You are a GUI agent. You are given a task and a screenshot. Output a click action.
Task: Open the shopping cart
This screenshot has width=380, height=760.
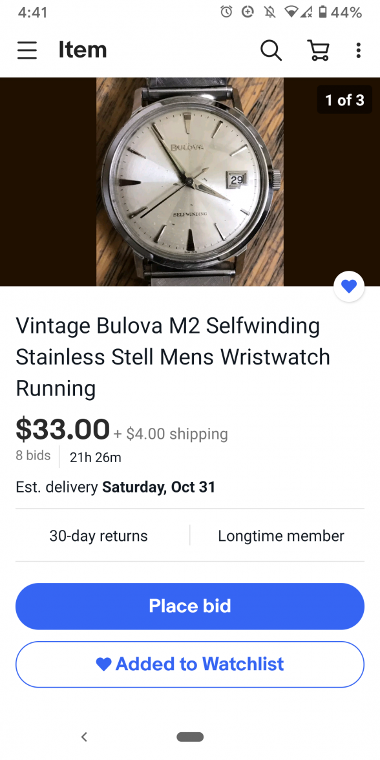[x=316, y=50]
